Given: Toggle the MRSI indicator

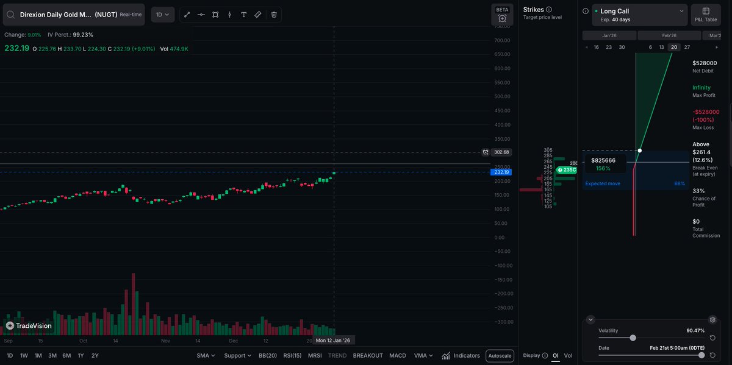Looking at the screenshot, I should pos(315,355).
